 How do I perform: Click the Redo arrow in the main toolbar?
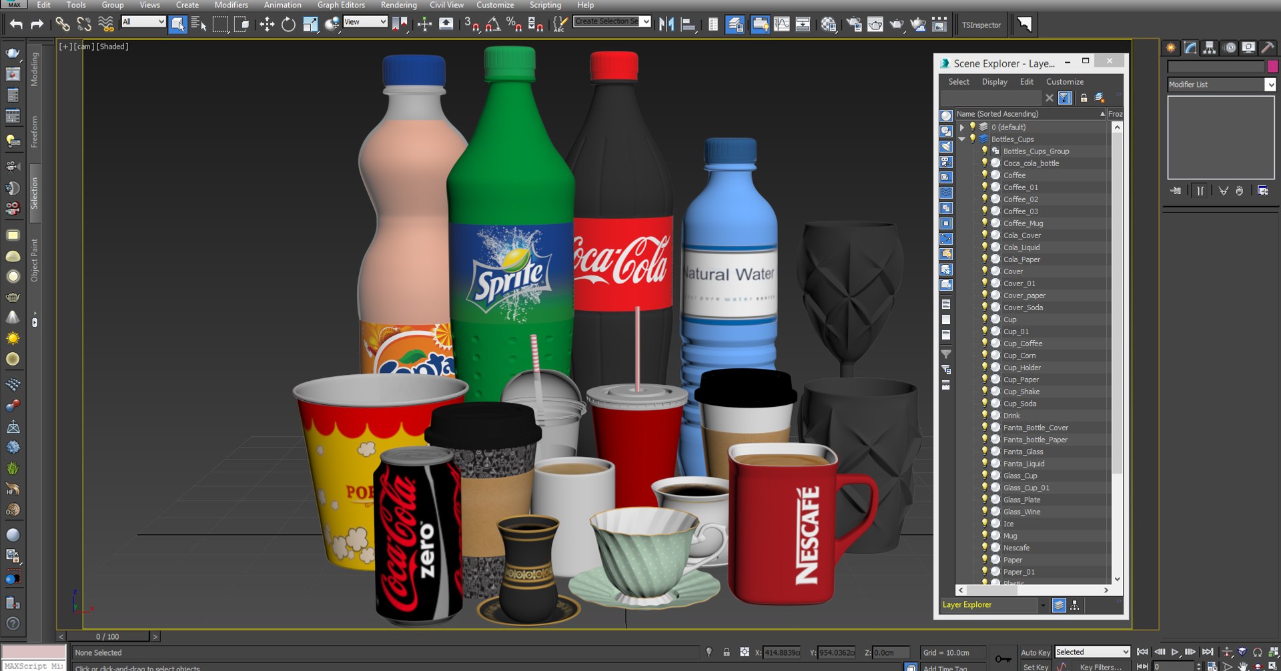37,25
